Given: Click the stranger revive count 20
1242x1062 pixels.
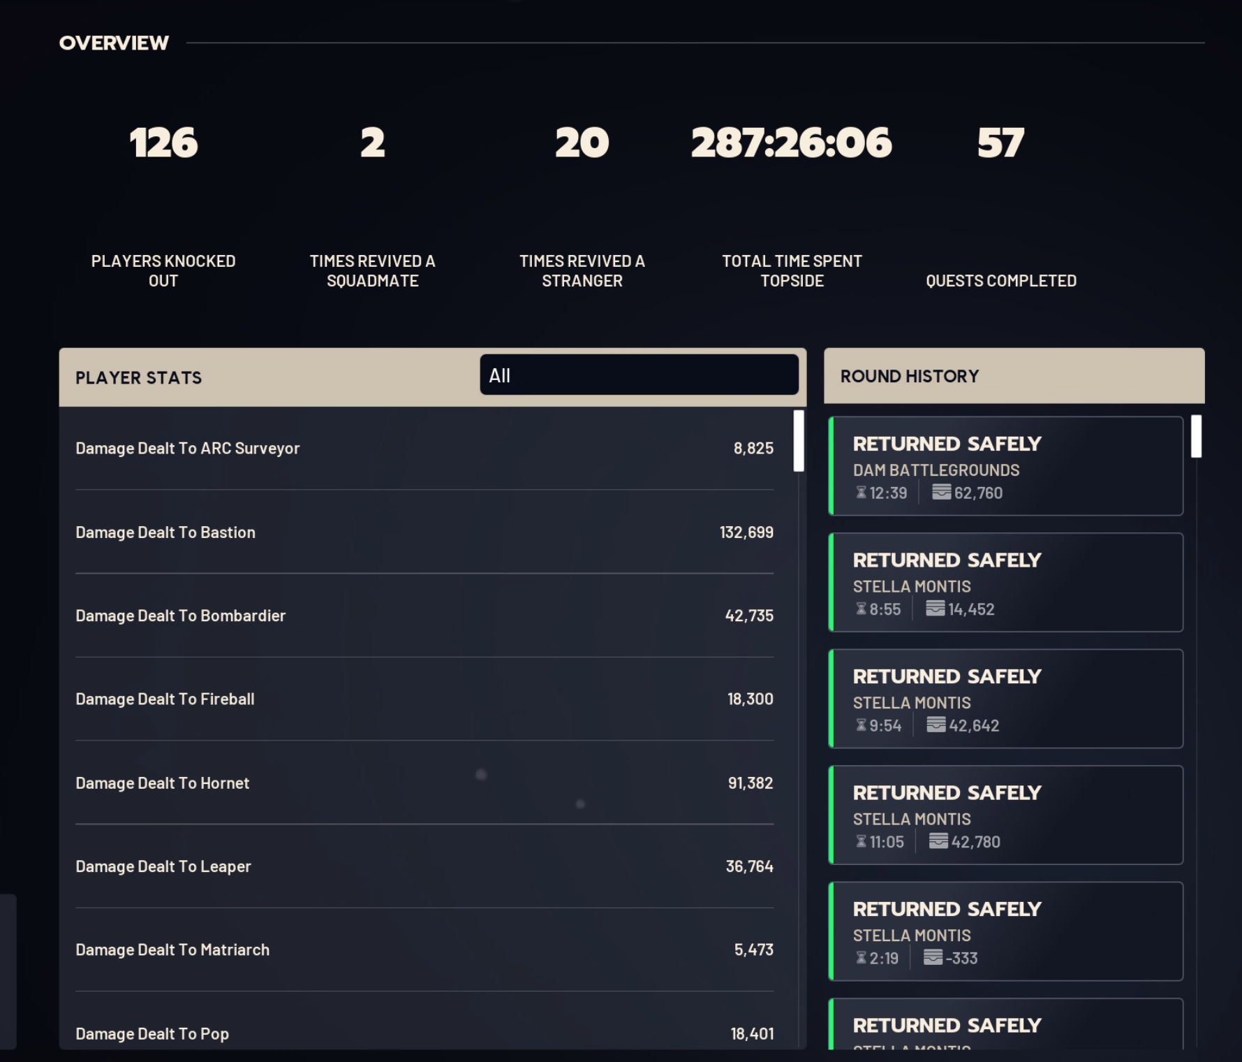Looking at the screenshot, I should (x=582, y=143).
